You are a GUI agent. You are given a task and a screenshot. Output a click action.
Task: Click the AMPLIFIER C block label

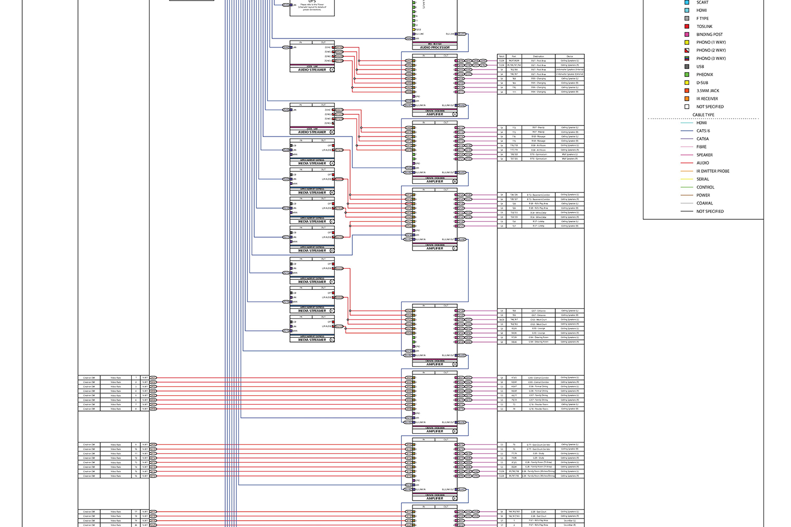pyautogui.click(x=435, y=248)
